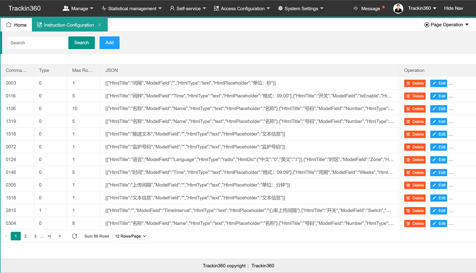Screen dimensions: 476x273
Task: Click the user avatar picture
Action: (398, 8)
